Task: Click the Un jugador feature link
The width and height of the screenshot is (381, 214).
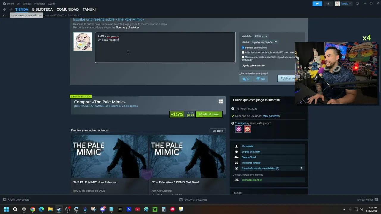Action: point(248,146)
